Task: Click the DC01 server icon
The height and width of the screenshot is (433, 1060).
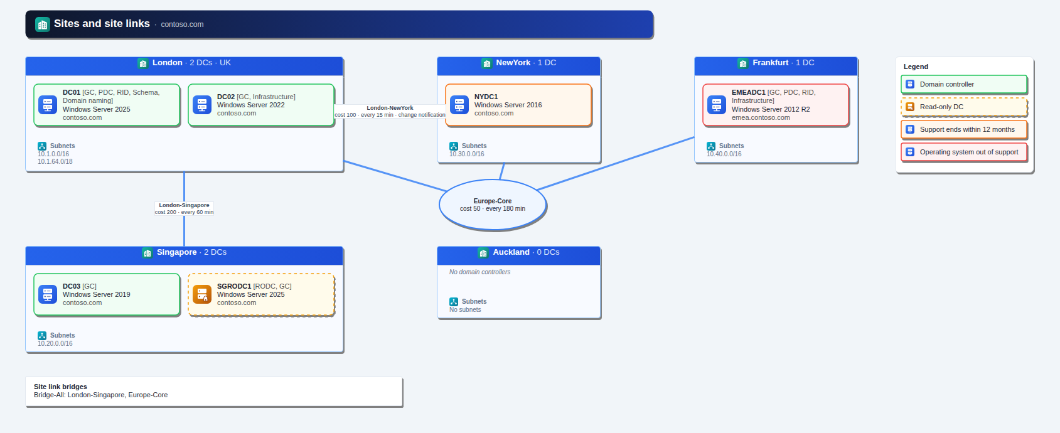Action: [48, 105]
